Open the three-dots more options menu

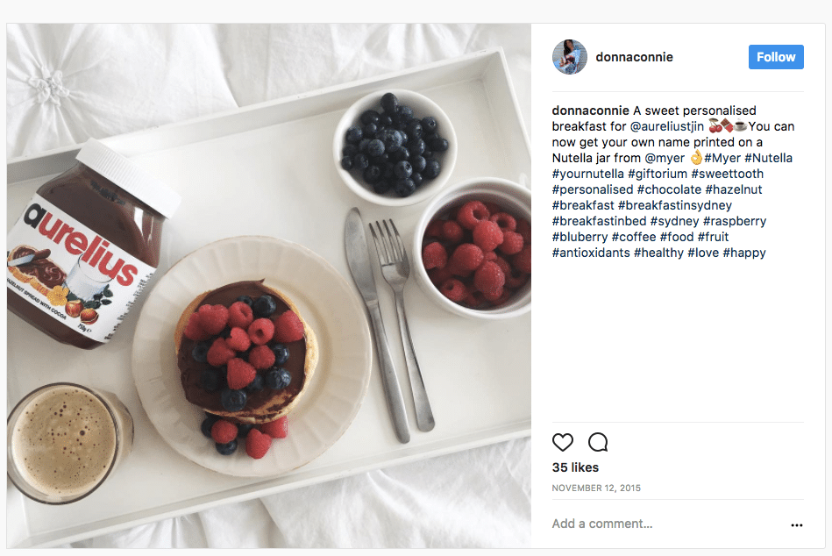796,524
